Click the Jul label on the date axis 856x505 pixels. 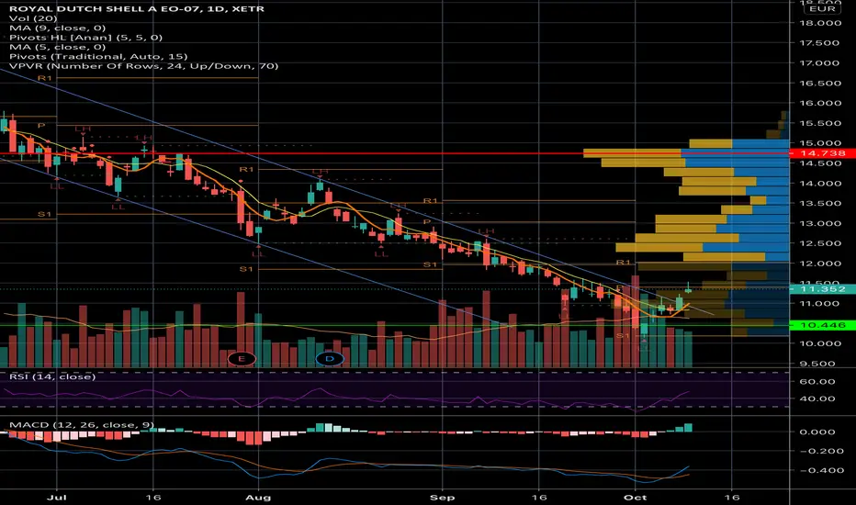(57, 498)
